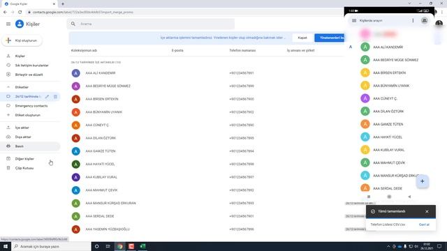Select AAA YASEMİN YÜZBAŞIOĞLU contact name

pos(108,229)
